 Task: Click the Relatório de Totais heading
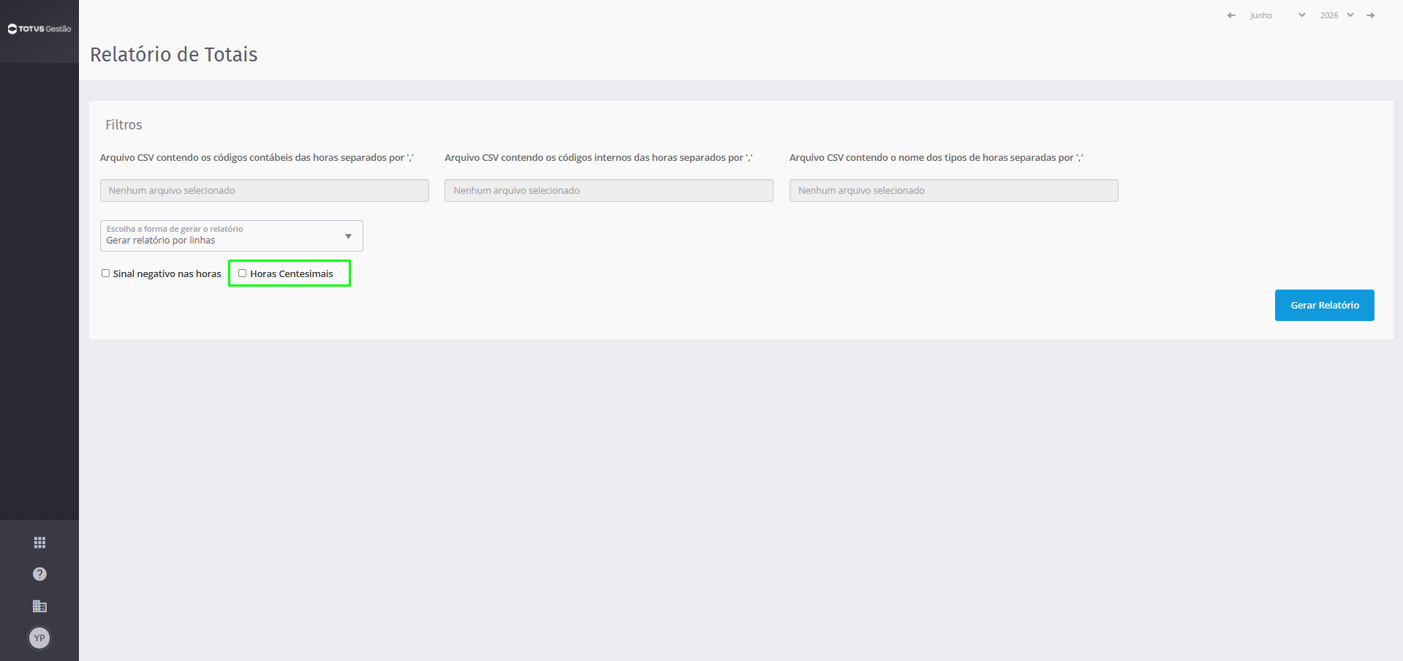pos(174,54)
